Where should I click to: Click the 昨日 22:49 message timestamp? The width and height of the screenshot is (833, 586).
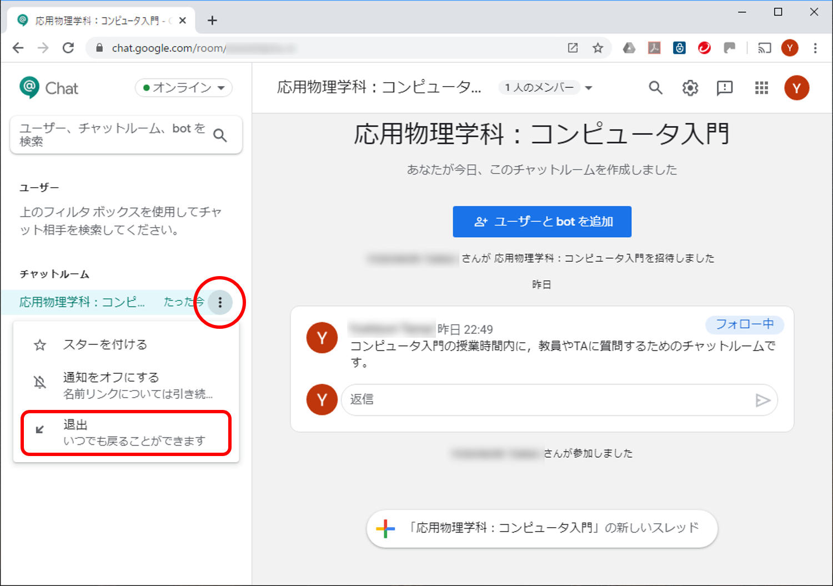465,329
